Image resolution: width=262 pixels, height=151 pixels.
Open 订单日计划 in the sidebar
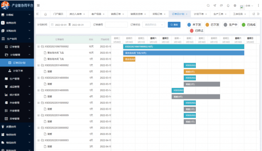17,63
